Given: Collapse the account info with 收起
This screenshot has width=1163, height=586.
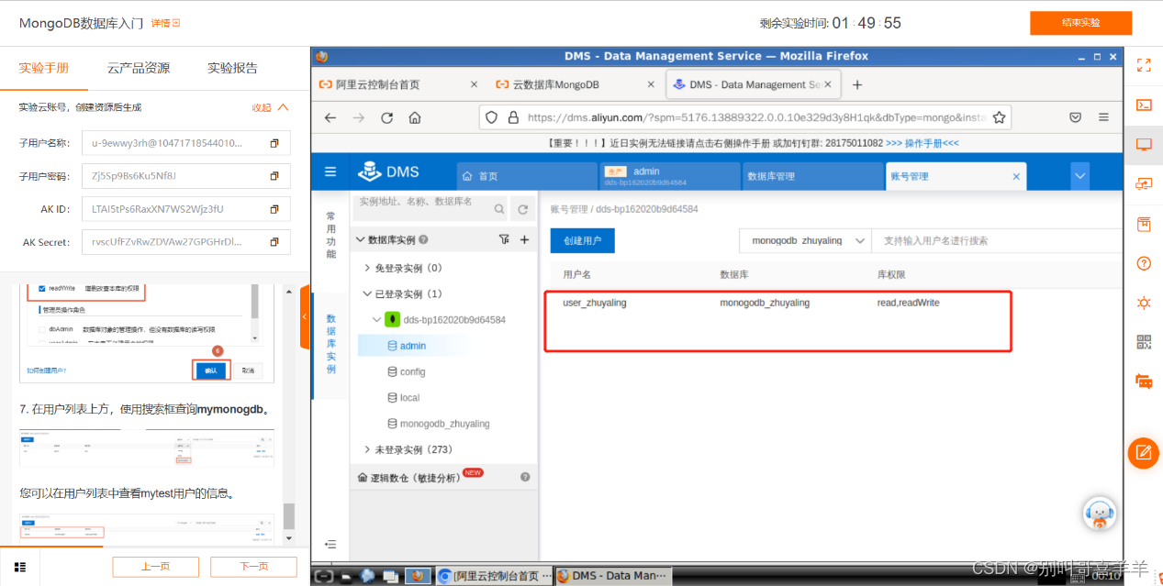Looking at the screenshot, I should [270, 107].
